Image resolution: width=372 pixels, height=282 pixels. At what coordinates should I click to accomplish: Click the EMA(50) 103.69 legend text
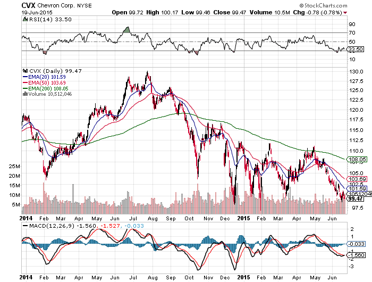[x=47, y=82]
